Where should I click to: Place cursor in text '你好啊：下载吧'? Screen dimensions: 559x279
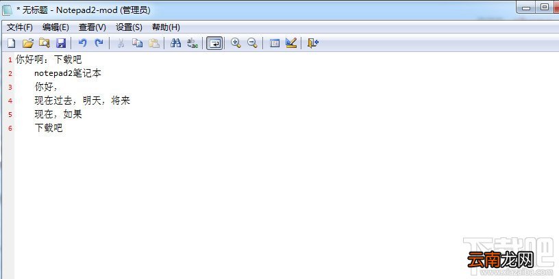tap(49, 59)
